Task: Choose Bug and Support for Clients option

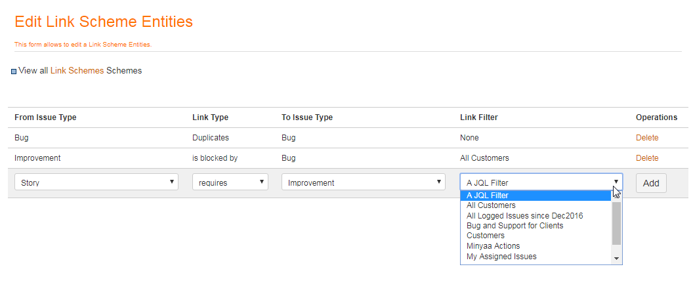Action: [535, 226]
